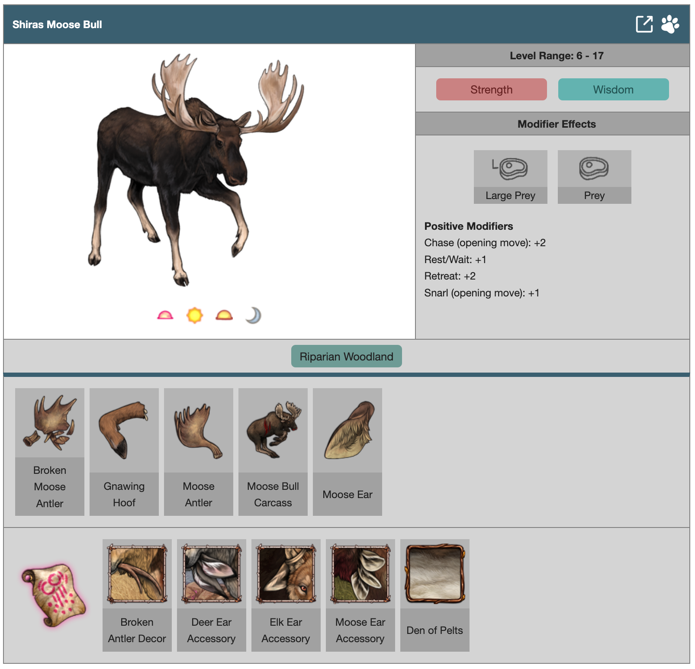
Task: Open the Broken Moose Antler item
Action: click(50, 451)
